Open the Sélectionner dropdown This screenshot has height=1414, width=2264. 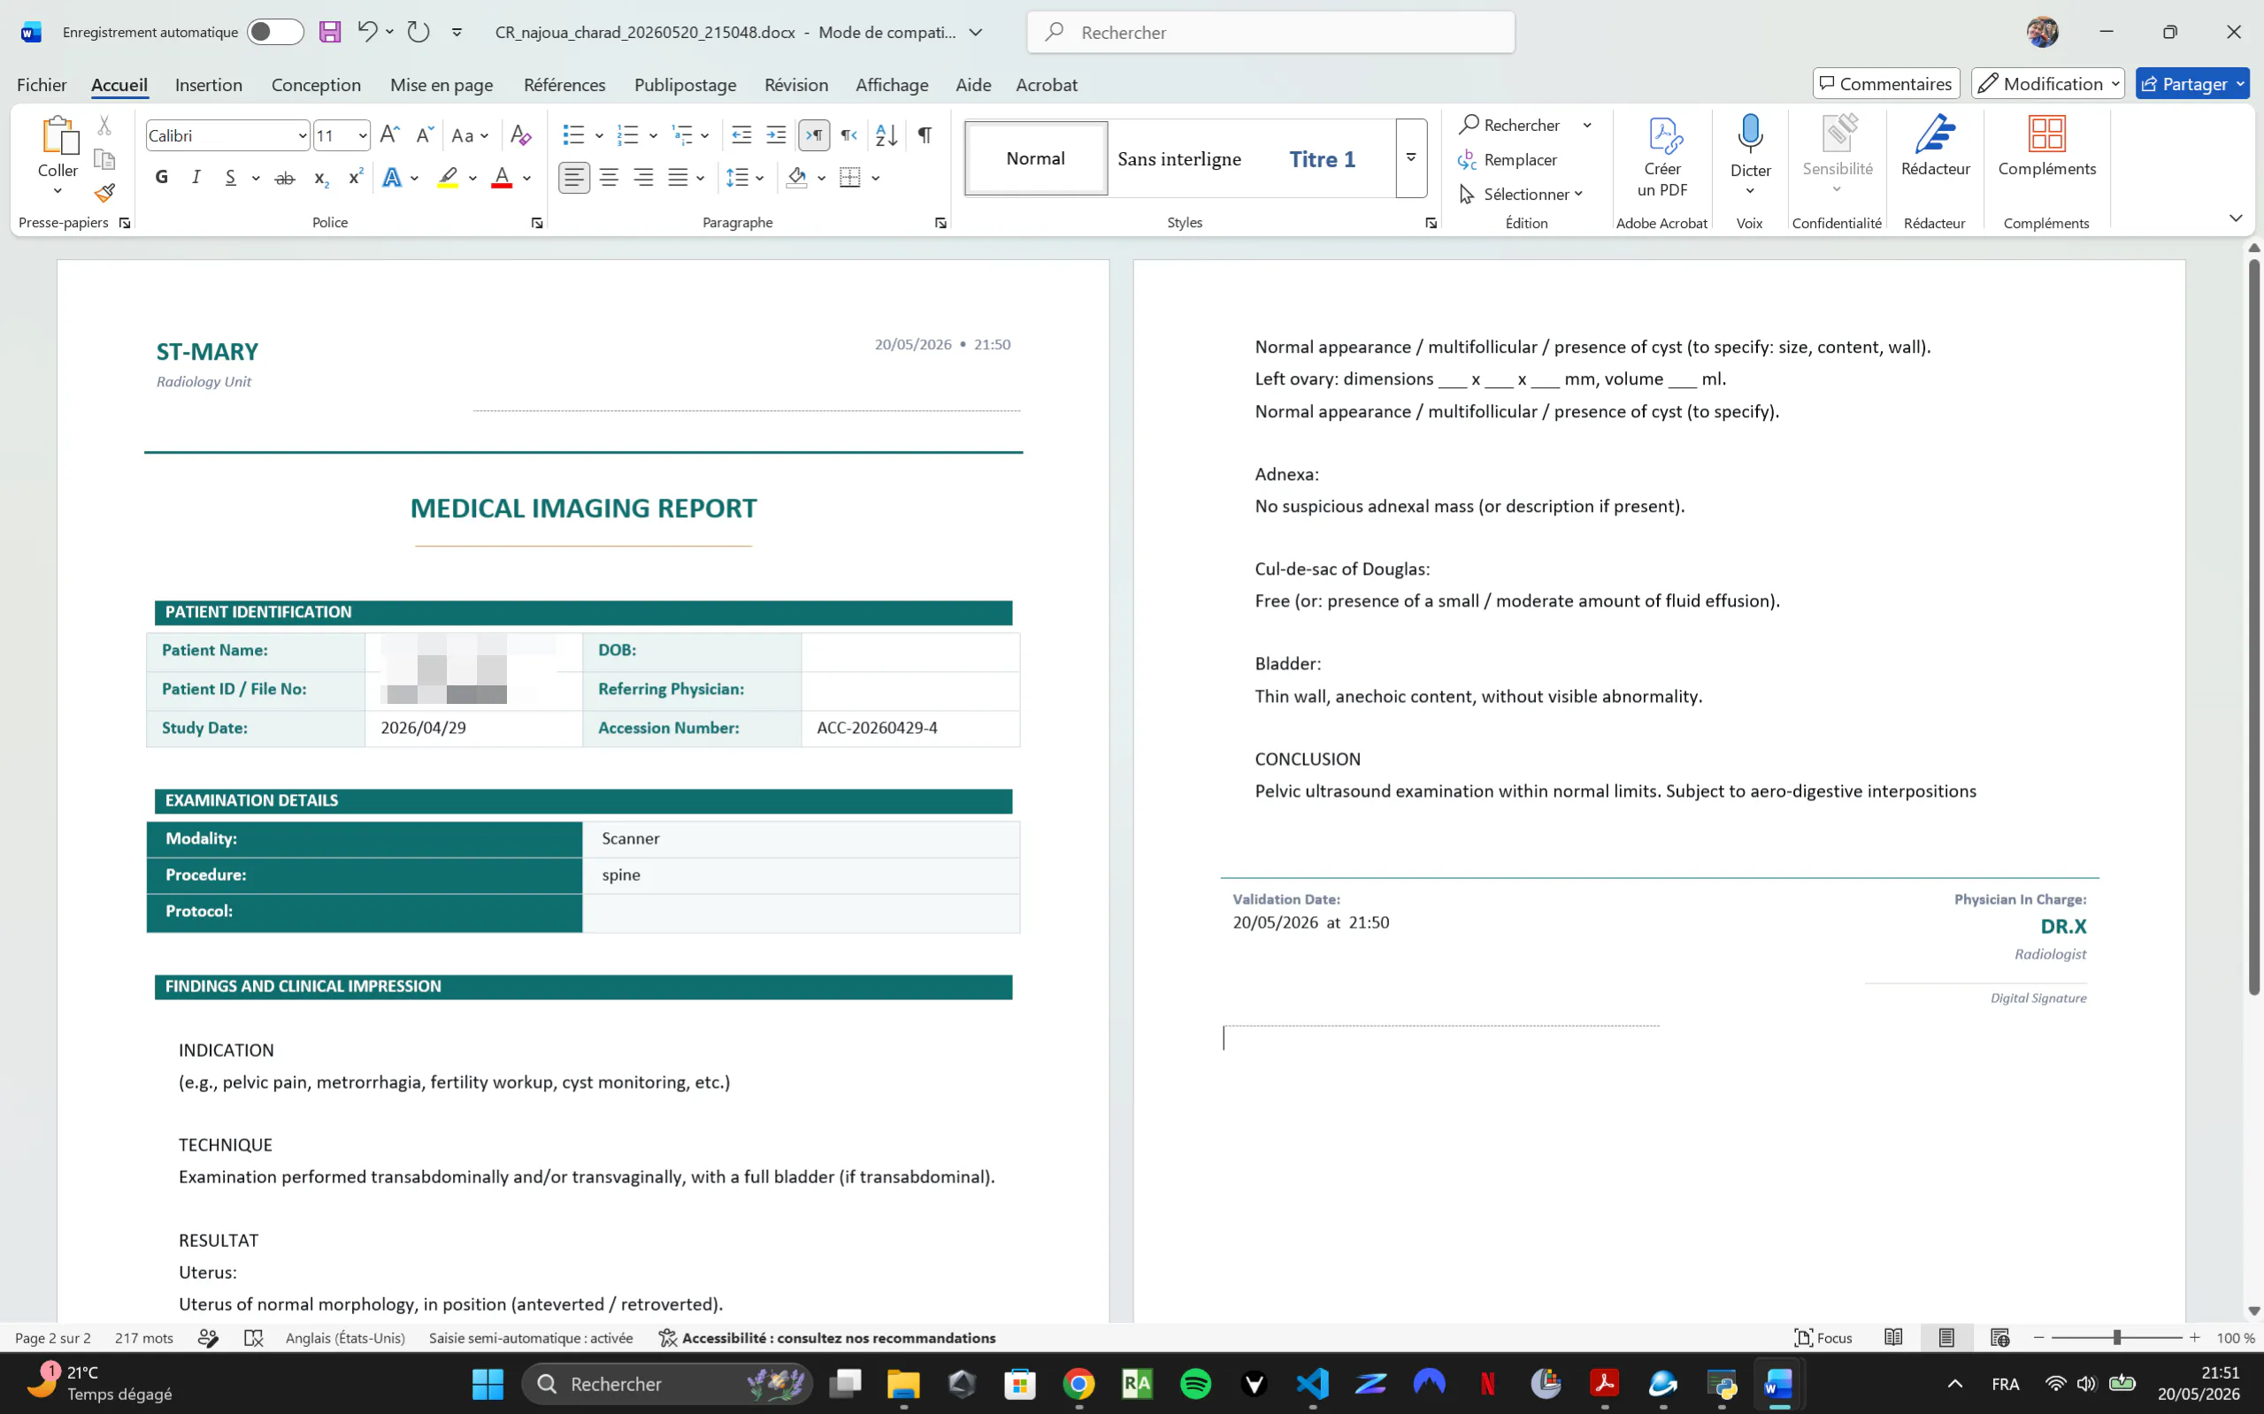tap(1521, 195)
